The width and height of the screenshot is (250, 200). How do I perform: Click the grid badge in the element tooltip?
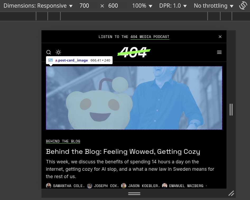50,60
